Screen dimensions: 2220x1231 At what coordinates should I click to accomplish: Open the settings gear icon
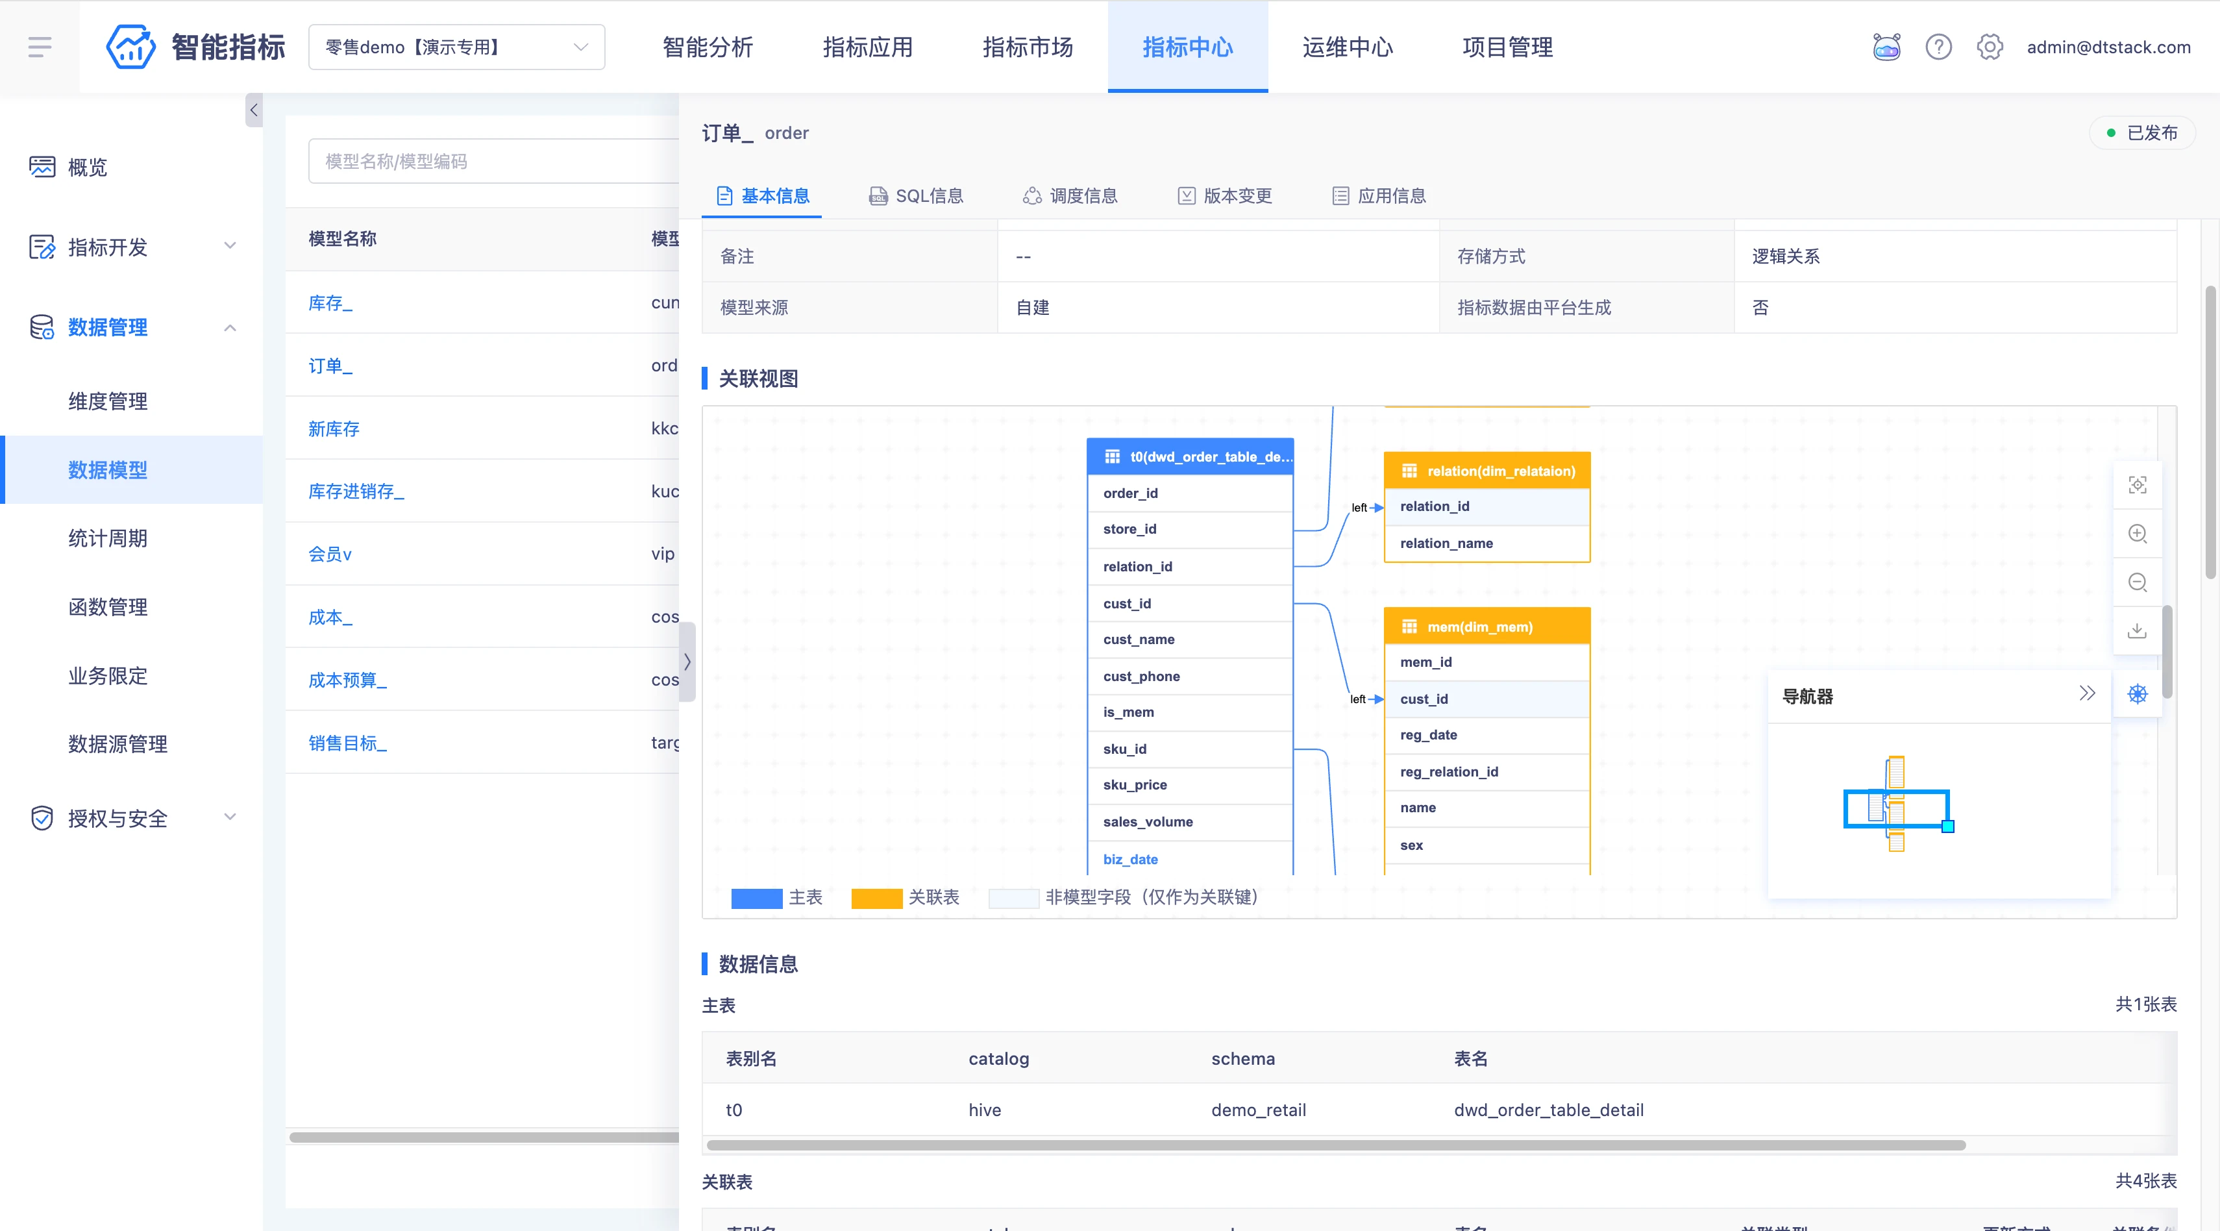coord(1990,47)
